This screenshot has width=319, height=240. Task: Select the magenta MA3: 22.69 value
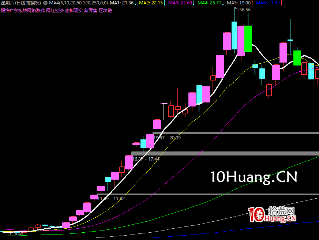point(180,3)
